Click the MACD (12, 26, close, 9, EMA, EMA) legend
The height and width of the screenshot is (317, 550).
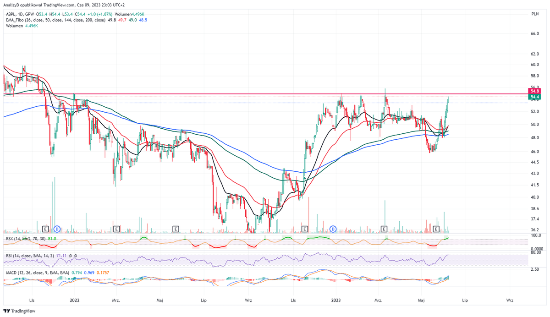pos(38,273)
